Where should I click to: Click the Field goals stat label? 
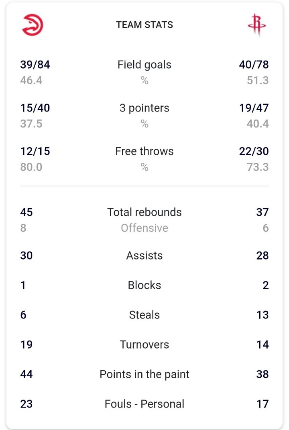[144, 65]
